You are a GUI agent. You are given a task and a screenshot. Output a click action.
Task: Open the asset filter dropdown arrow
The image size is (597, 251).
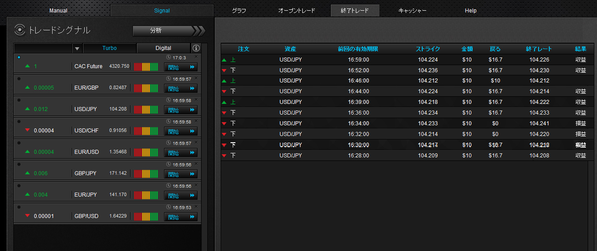77,48
